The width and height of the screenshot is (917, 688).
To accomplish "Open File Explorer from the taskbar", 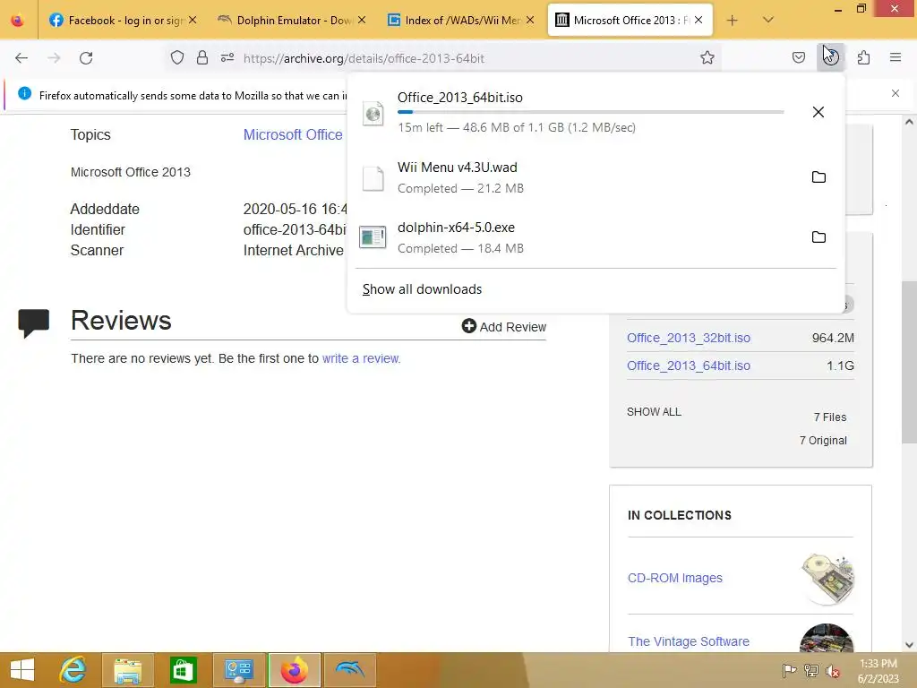I will pos(127,670).
